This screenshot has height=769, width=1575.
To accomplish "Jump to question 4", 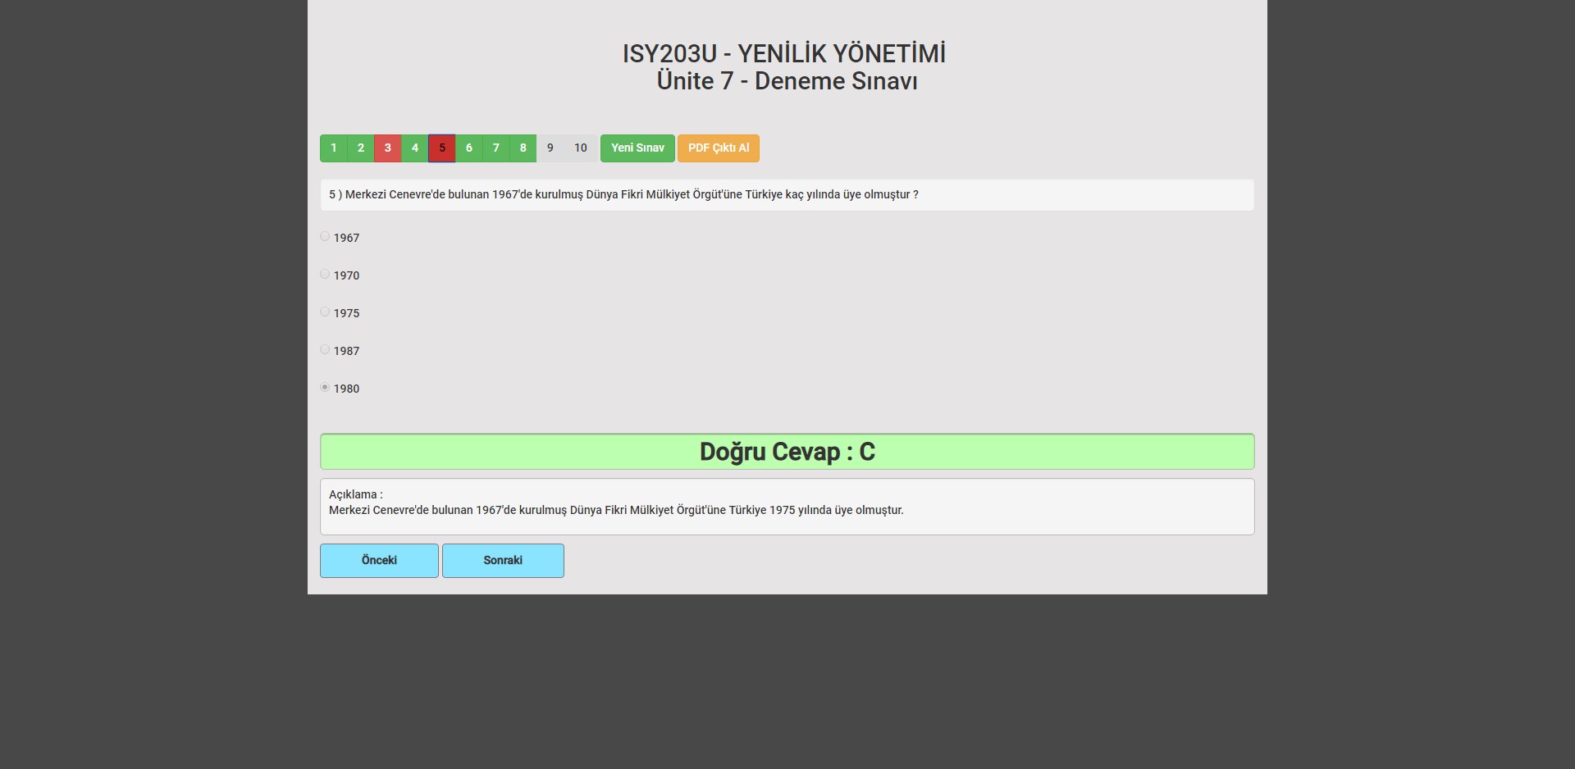I will click(414, 148).
